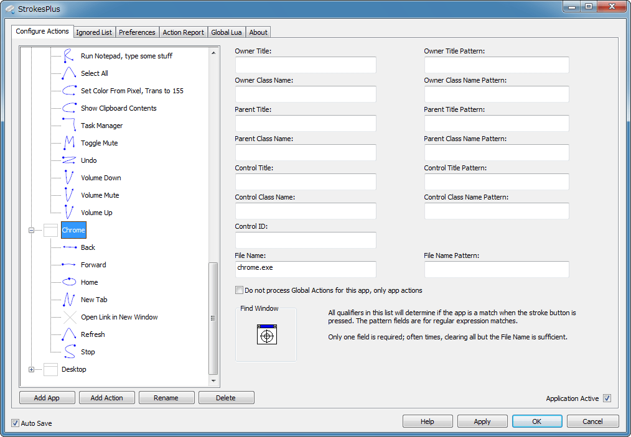Click the Owner Title input field
Image resolution: width=631 pixels, height=437 pixels.
tap(306, 65)
